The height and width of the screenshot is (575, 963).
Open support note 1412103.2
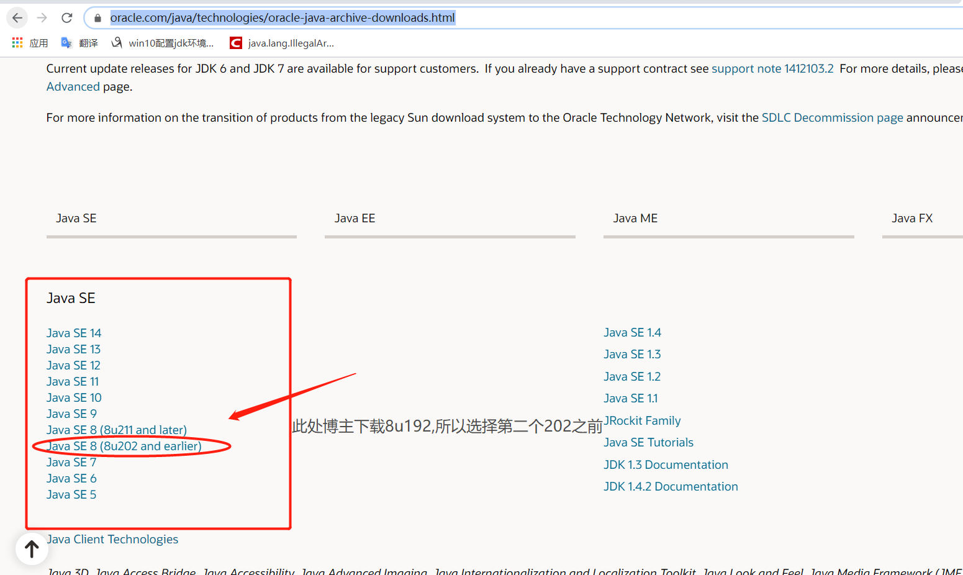click(x=772, y=68)
